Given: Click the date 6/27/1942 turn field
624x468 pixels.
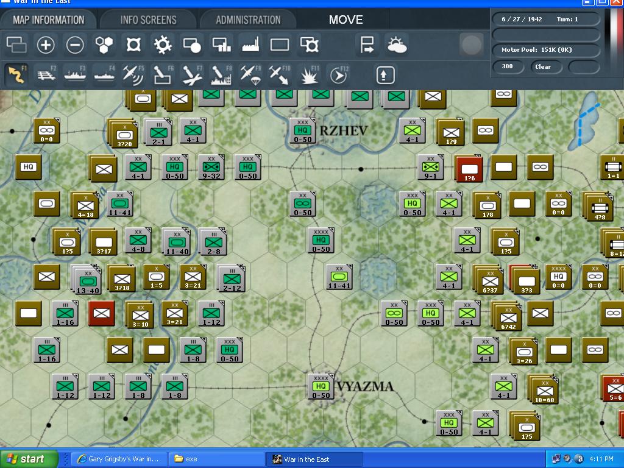Looking at the screenshot, I should click(x=546, y=19).
